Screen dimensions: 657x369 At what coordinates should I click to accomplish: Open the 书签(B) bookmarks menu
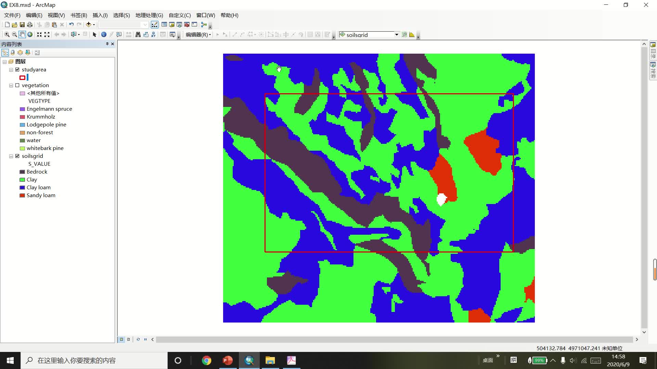point(79,15)
